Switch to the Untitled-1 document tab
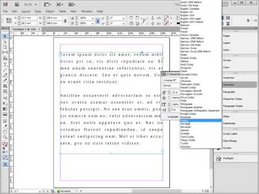Image resolution: width=259 pixels, height=194 pixels. (24, 29)
